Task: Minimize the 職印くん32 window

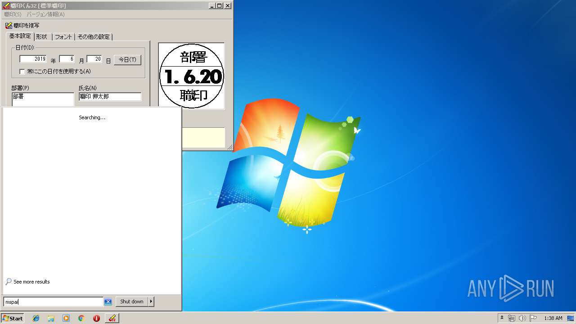Action: coord(212,6)
